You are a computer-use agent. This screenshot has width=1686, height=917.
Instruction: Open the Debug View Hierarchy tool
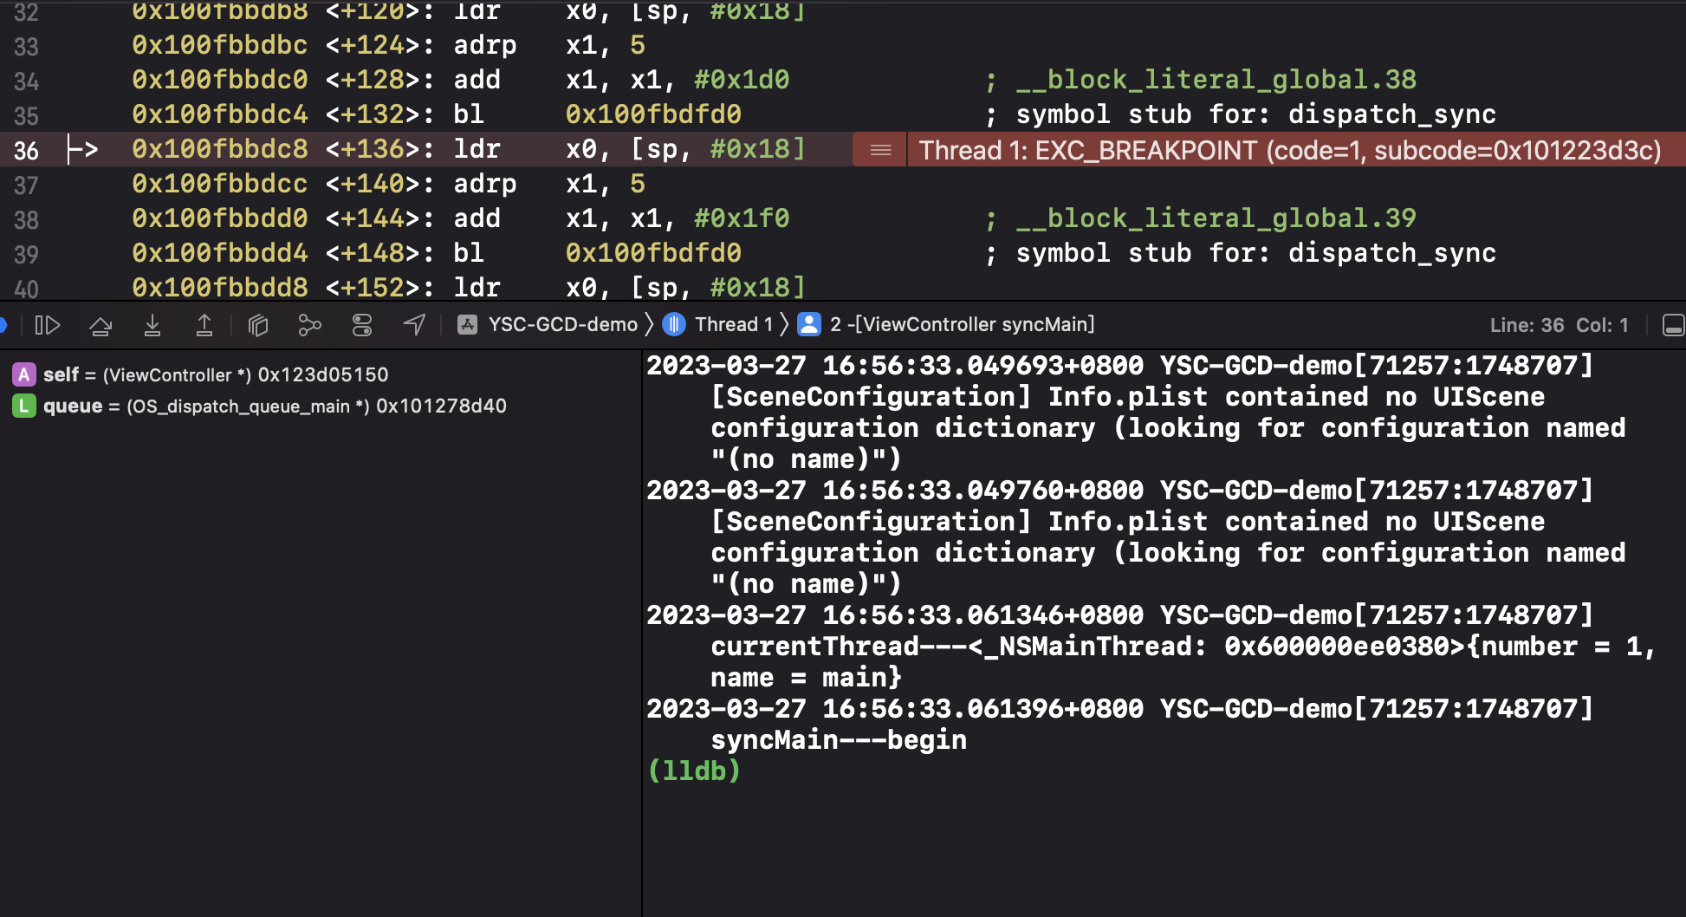pyautogui.click(x=258, y=325)
